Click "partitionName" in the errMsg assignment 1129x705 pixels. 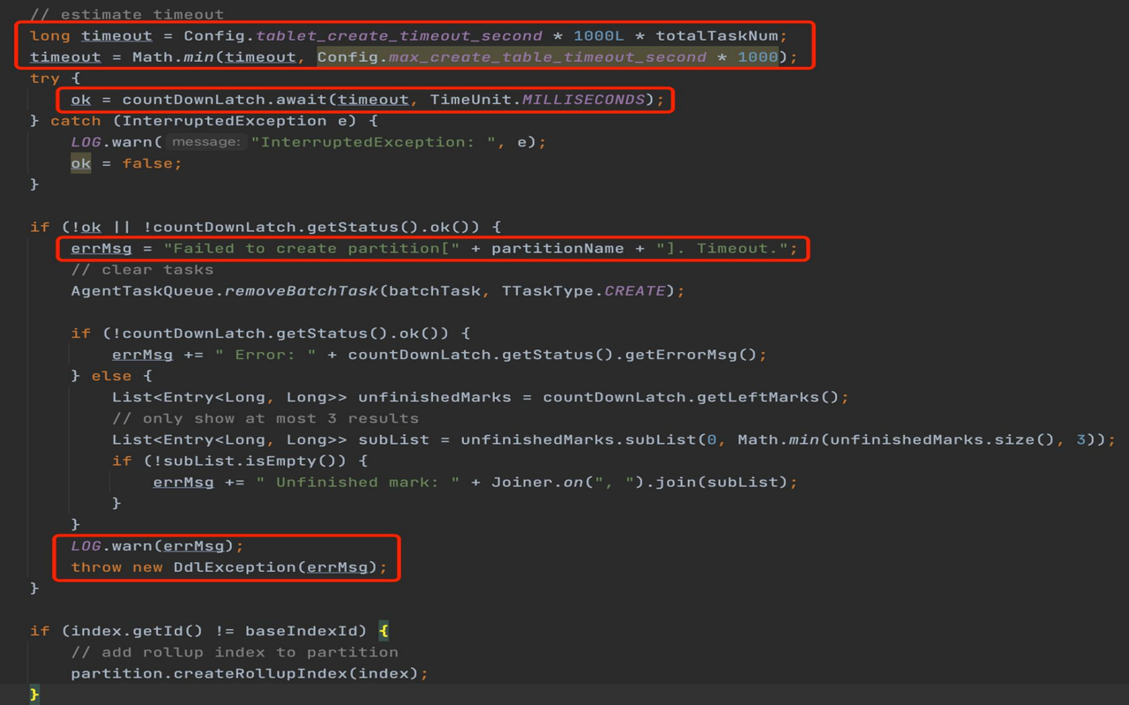click(557, 249)
